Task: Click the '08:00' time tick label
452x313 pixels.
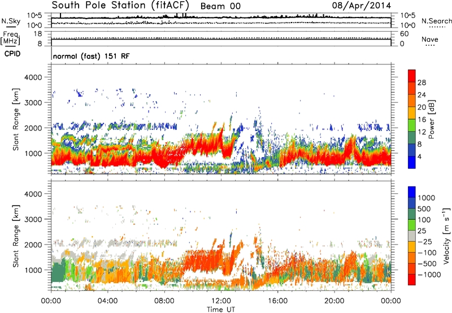Action: [164, 301]
